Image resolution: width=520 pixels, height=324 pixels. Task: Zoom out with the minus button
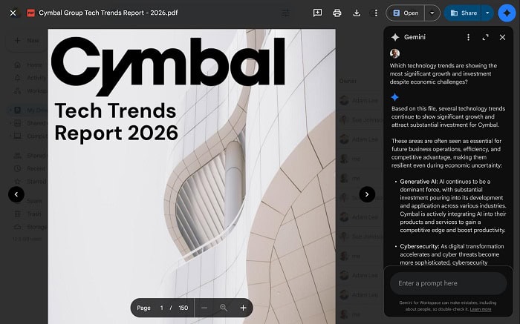point(204,308)
